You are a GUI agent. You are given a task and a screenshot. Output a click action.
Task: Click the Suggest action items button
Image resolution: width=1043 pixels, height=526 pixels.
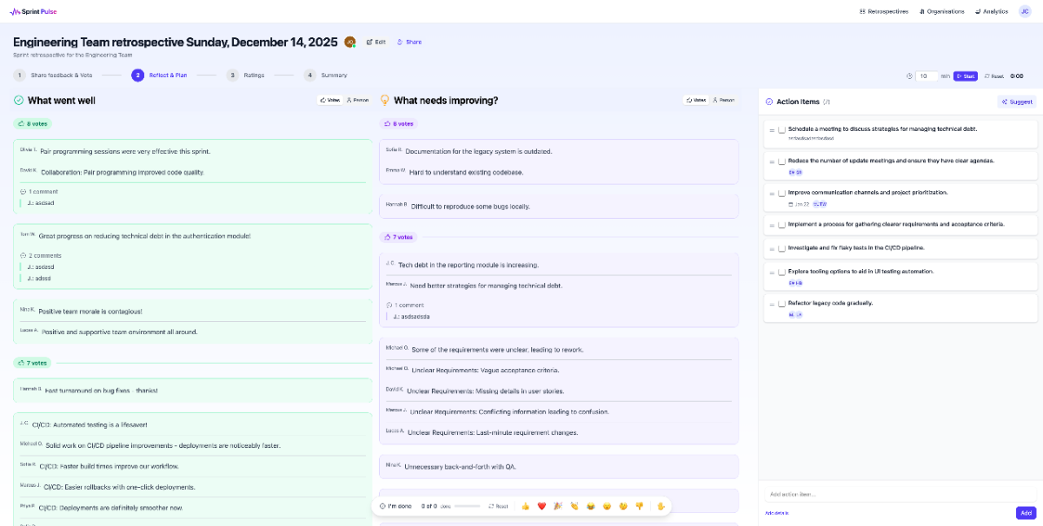tap(1017, 102)
